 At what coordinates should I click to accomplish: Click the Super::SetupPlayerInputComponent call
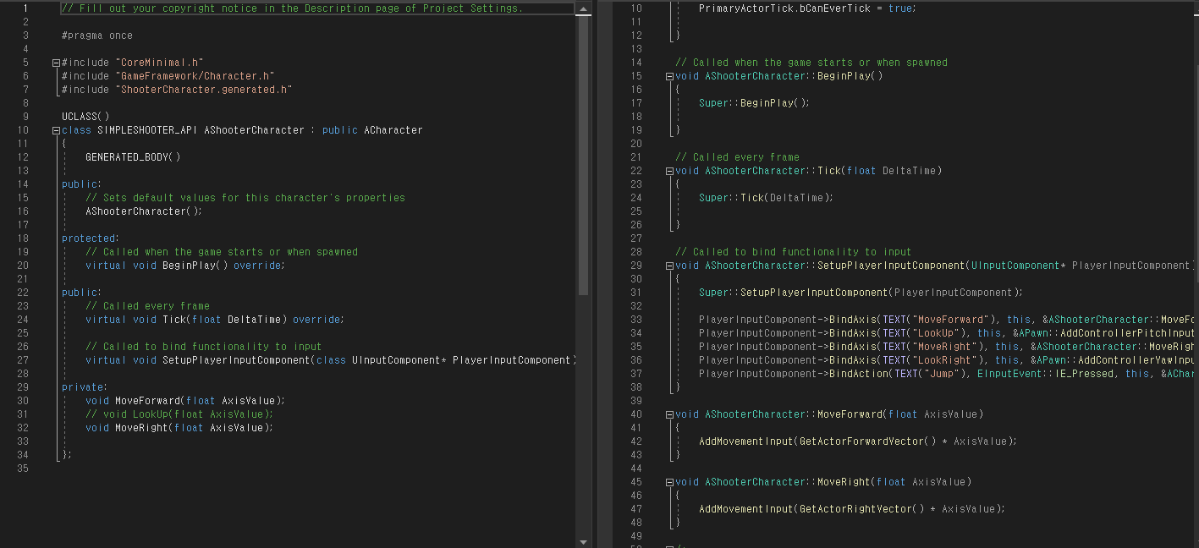tap(861, 293)
